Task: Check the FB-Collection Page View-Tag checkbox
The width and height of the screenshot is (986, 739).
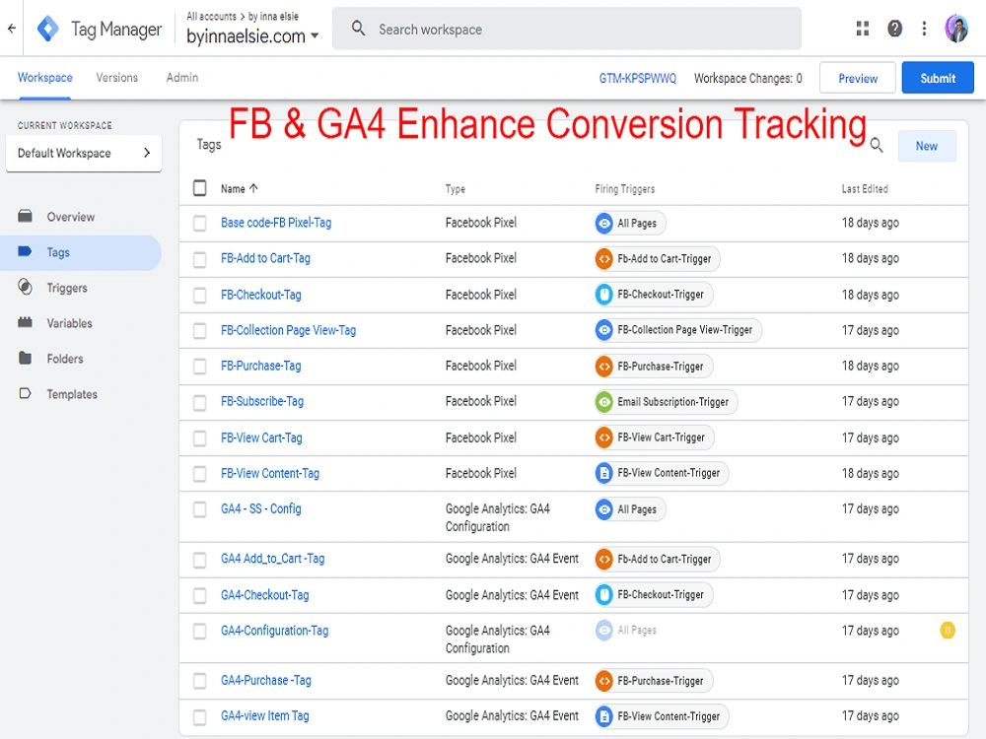Action: [x=199, y=330]
